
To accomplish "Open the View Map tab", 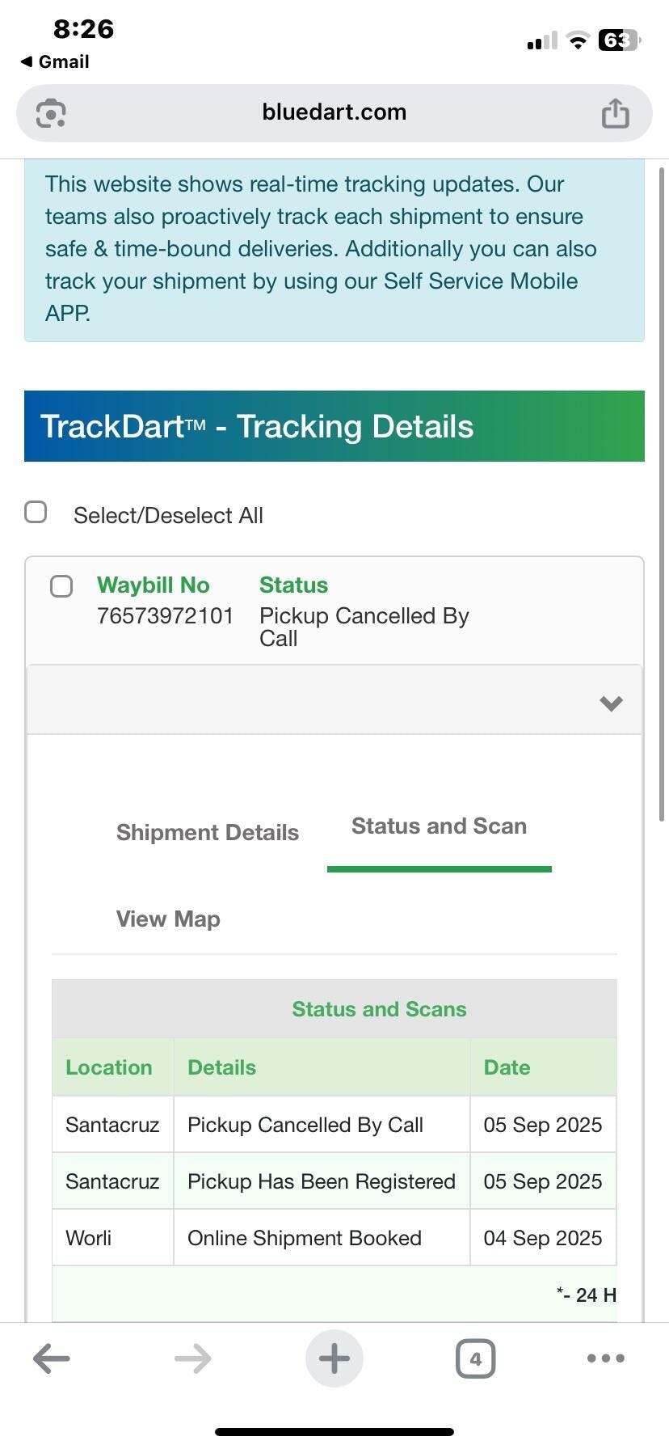I will [168, 919].
